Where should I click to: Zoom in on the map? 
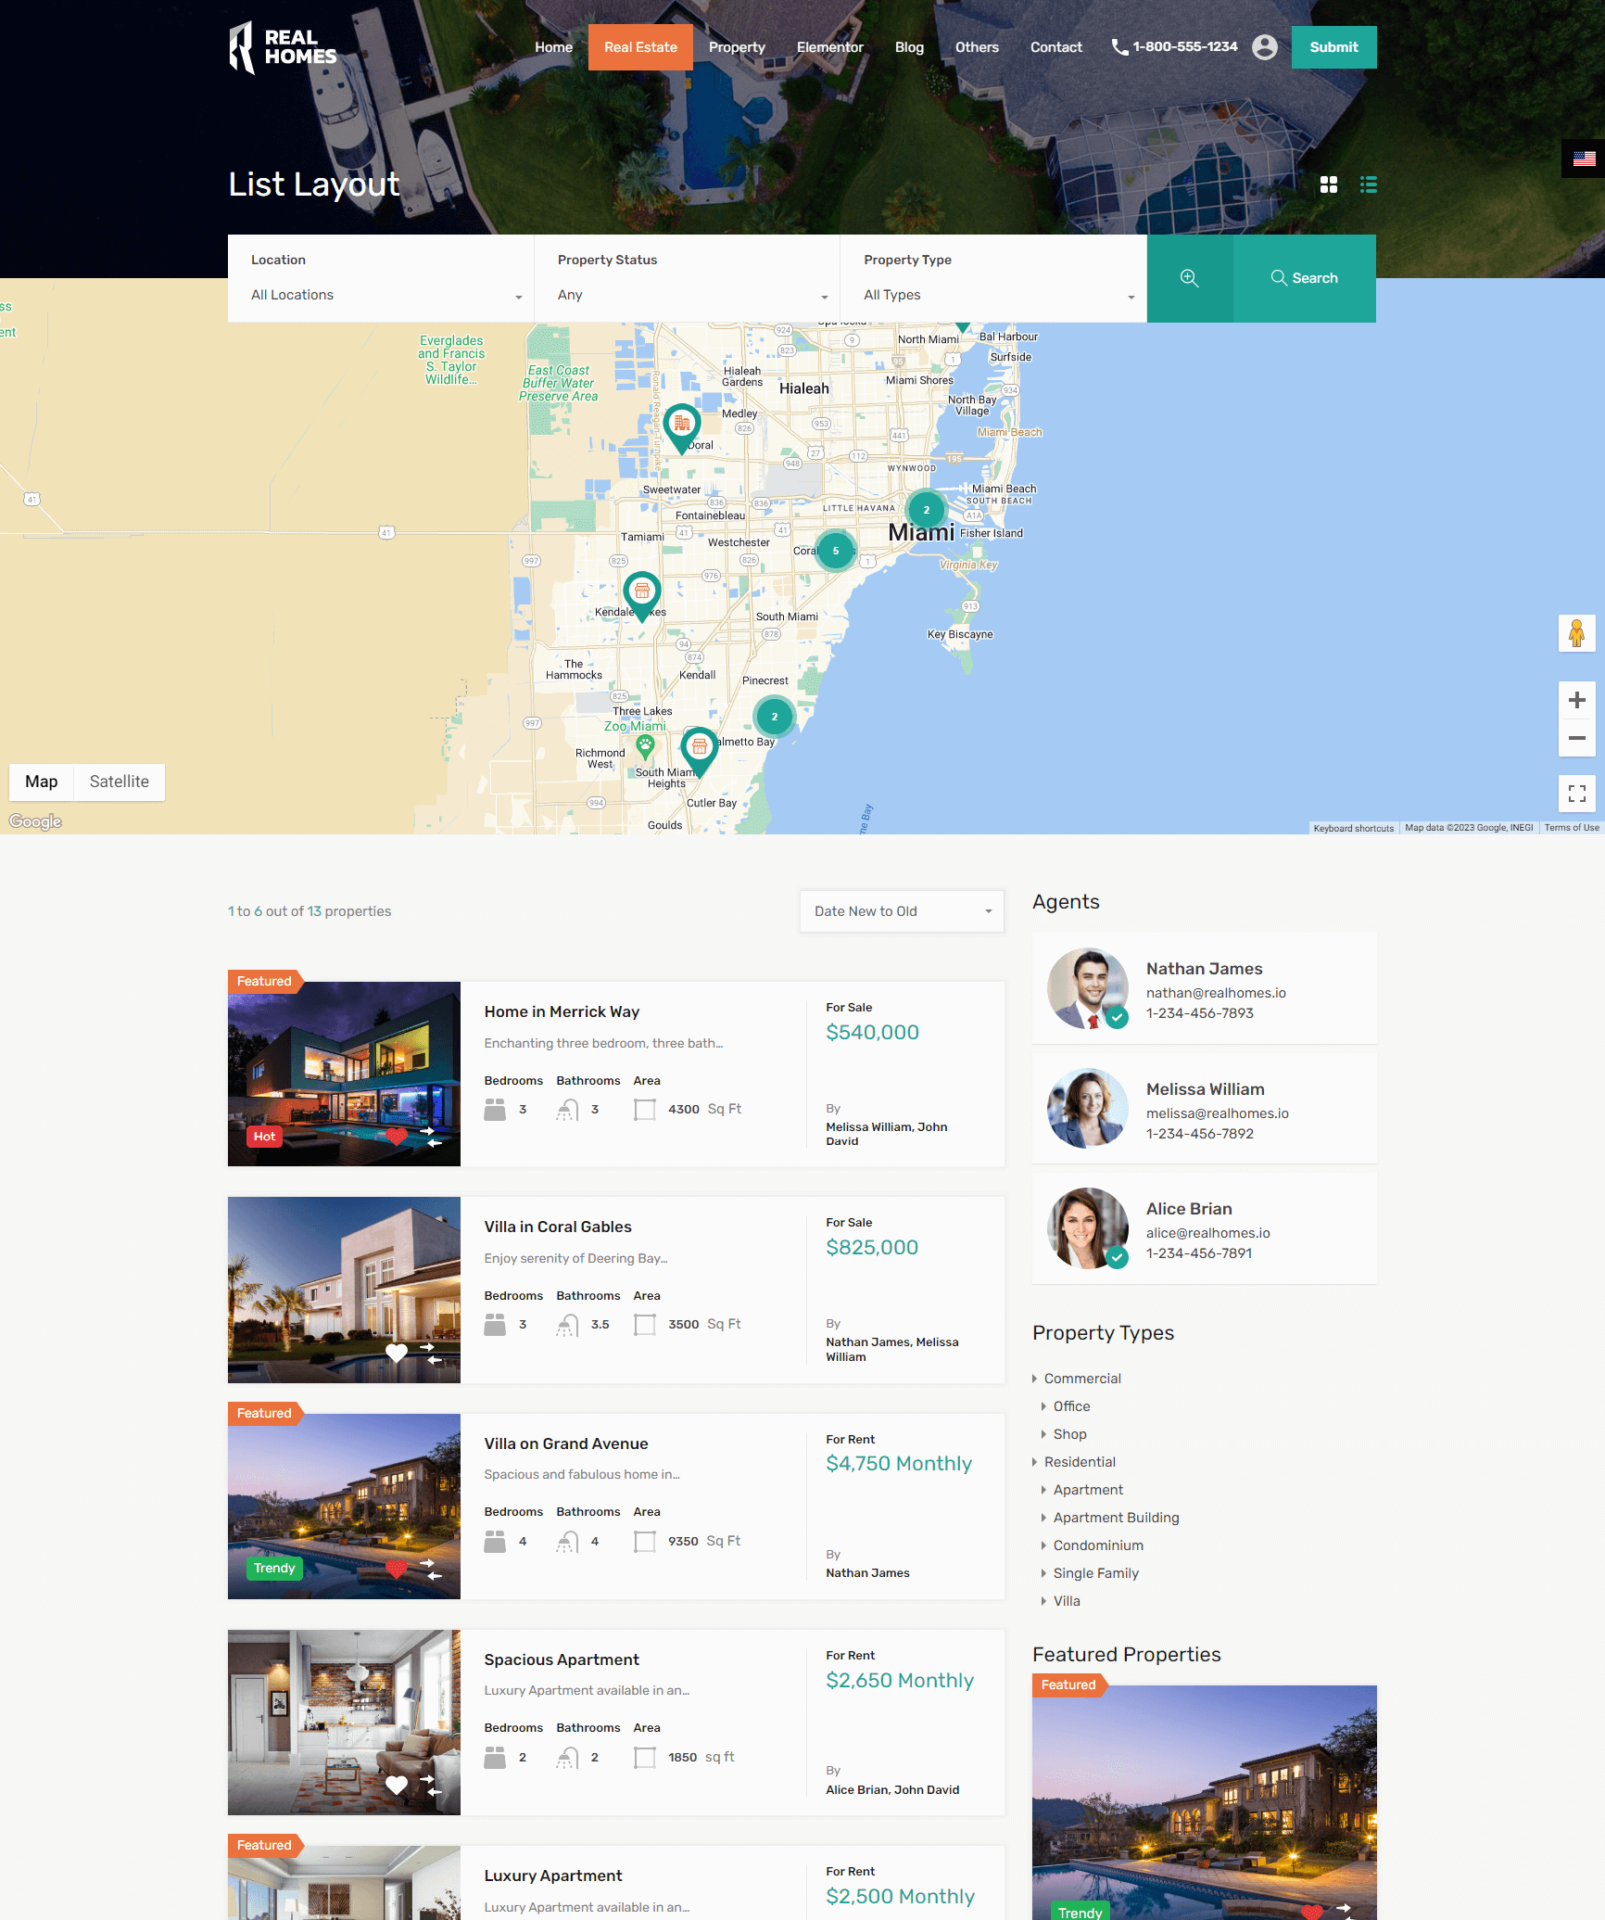point(1576,701)
